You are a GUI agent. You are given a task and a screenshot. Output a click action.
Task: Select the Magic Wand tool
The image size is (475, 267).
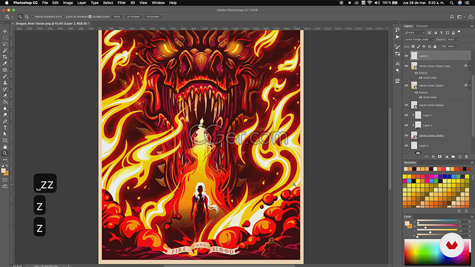5,50
